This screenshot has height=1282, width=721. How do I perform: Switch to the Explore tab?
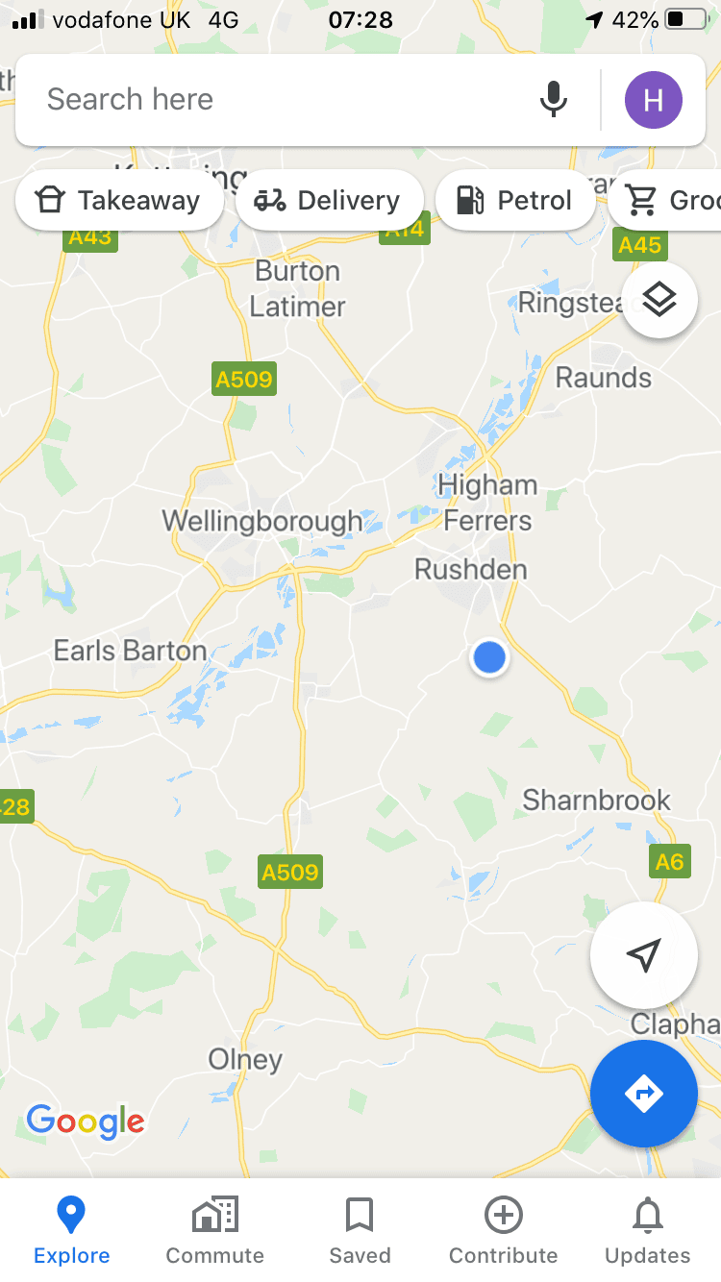tap(72, 1230)
